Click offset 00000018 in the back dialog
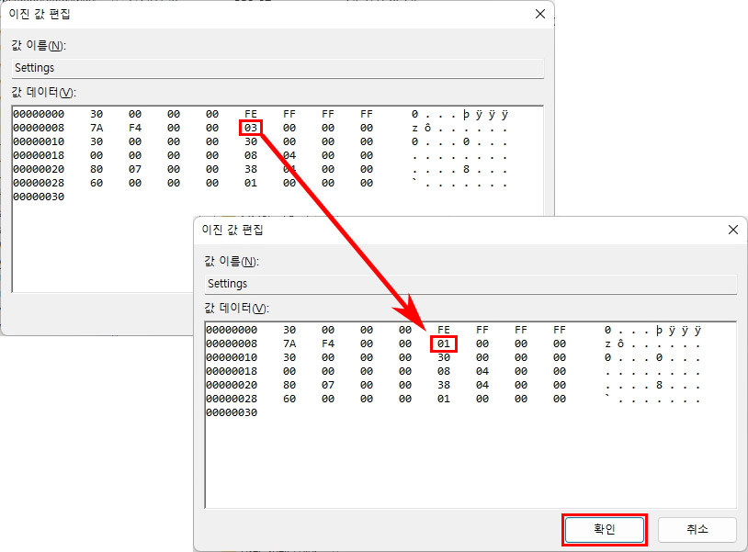The width and height of the screenshot is (748, 552). pos(39,155)
